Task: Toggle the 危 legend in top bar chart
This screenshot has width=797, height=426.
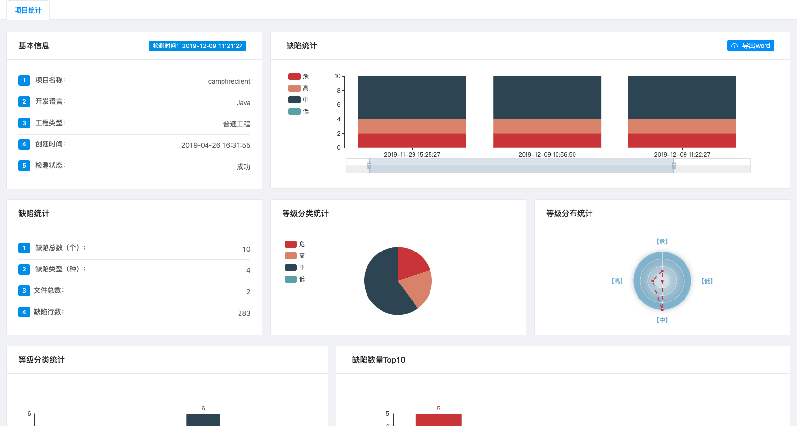Action: click(299, 77)
